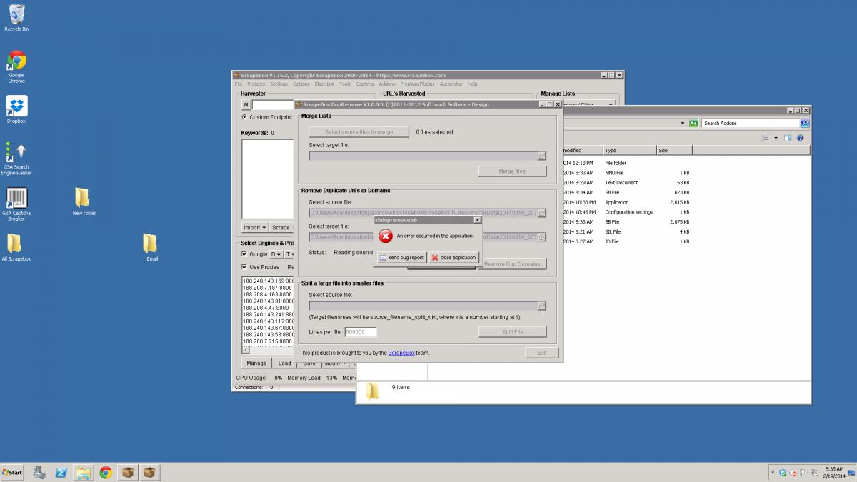
Task: Click the Start button on taskbar
Action: point(13,472)
